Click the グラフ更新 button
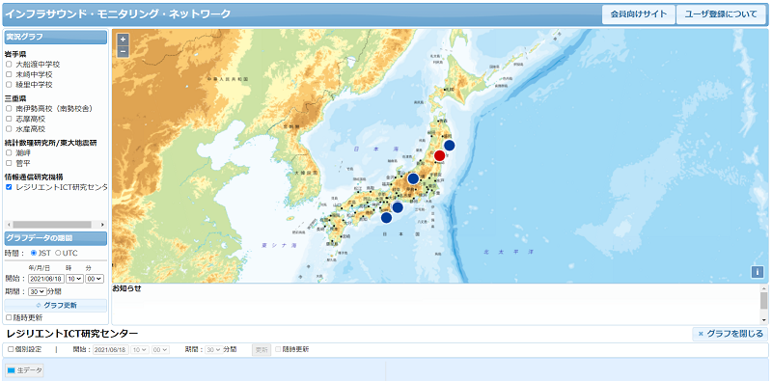Image resolution: width=772 pixels, height=381 pixels. click(x=56, y=305)
